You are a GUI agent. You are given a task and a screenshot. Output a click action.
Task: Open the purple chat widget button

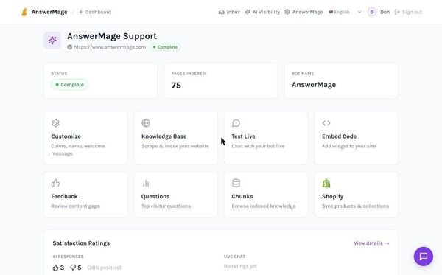(x=424, y=257)
